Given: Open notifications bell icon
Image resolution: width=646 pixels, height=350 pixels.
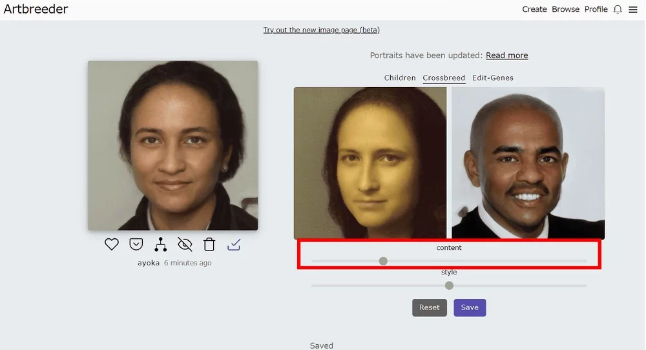Looking at the screenshot, I should [x=618, y=10].
